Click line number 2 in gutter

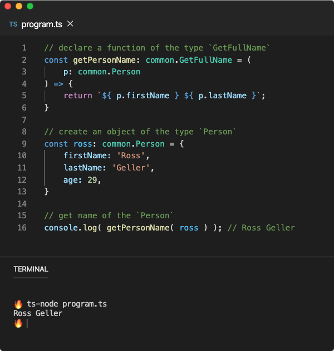pos(24,60)
